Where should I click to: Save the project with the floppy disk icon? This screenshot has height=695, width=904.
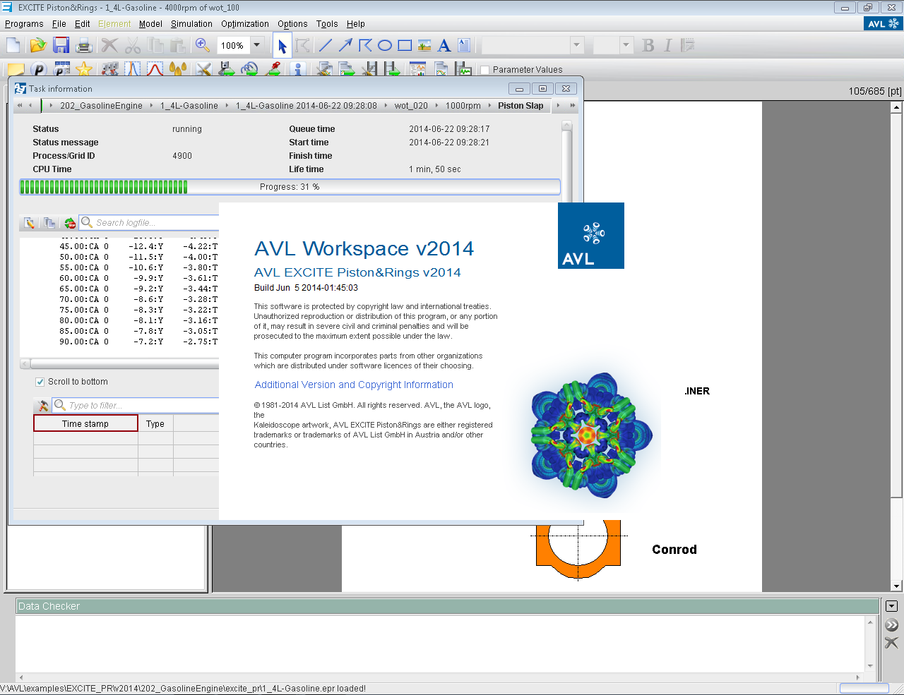(x=61, y=45)
